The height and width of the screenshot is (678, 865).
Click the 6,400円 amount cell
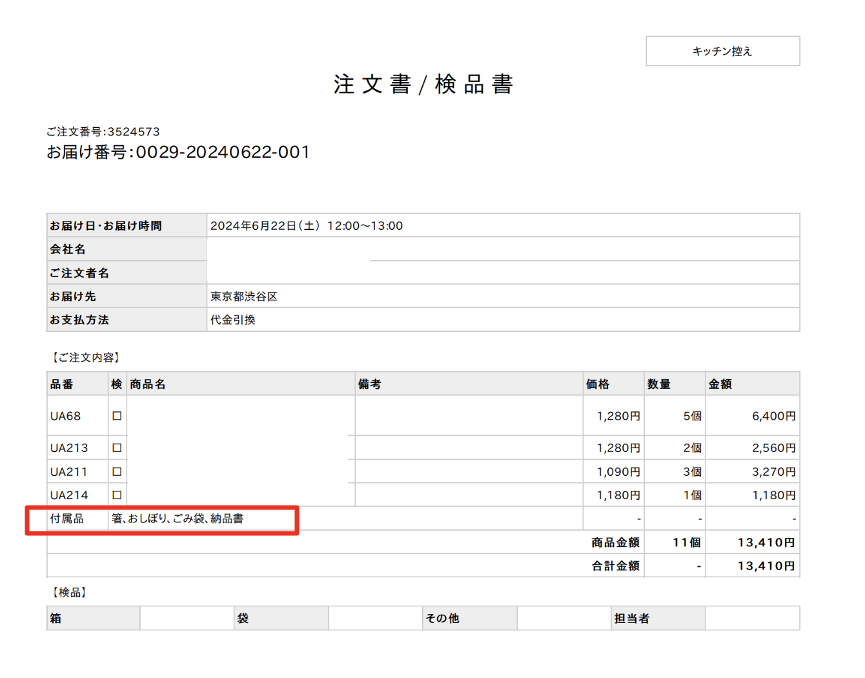click(753, 416)
